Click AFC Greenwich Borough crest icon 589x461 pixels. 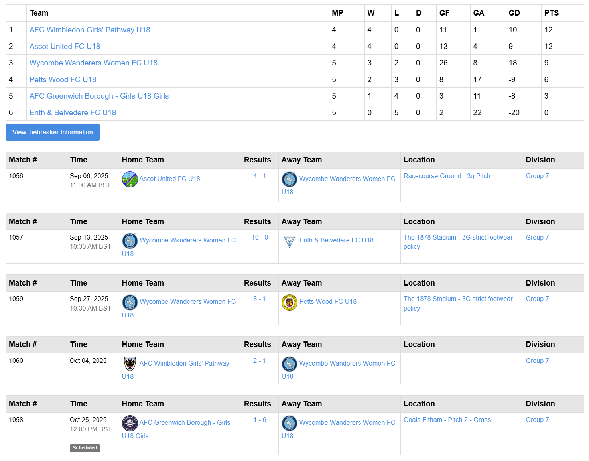[x=130, y=423]
